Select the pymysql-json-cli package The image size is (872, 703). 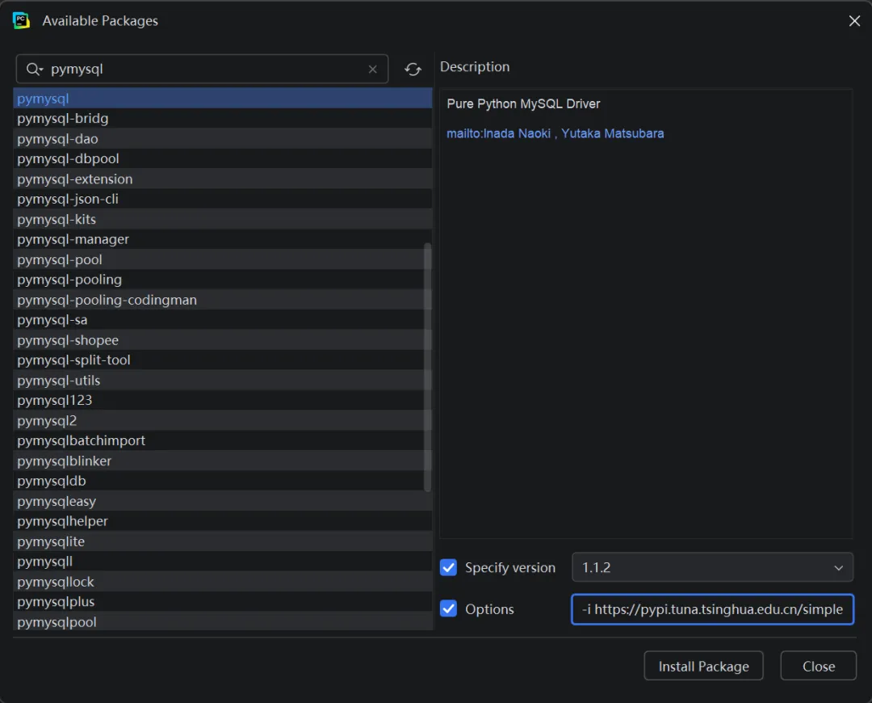click(x=68, y=199)
